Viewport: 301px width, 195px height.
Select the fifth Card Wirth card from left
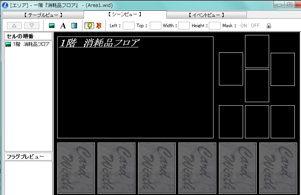click(238, 168)
